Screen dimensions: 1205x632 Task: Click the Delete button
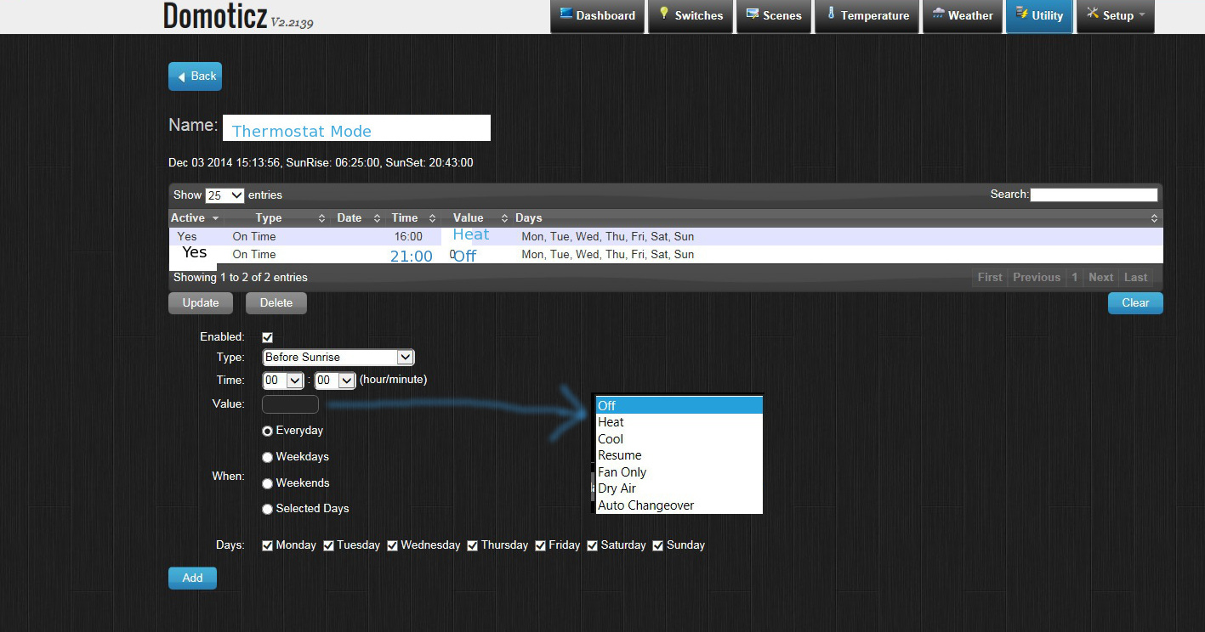[x=276, y=303]
